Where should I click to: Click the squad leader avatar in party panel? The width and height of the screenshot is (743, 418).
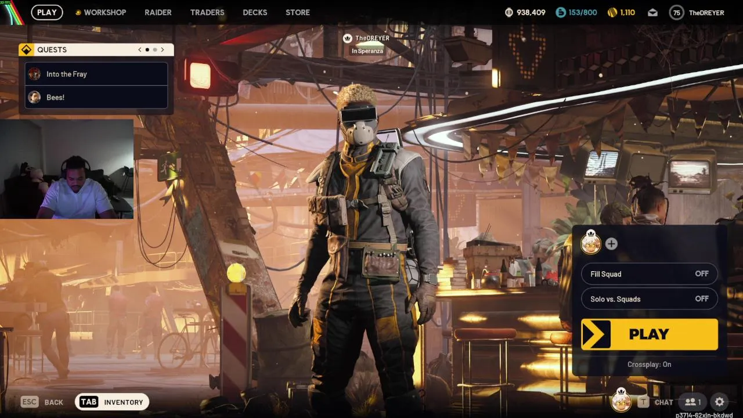(591, 243)
